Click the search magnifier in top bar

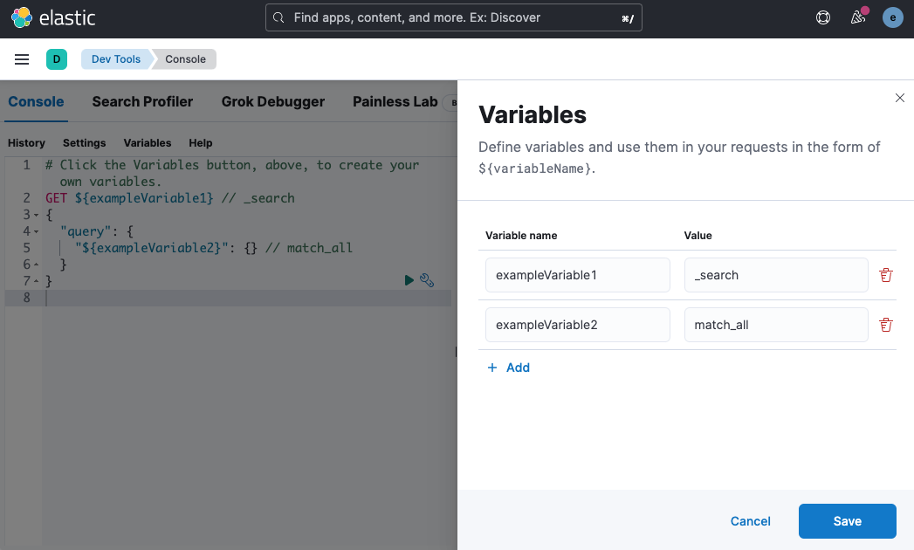278,17
